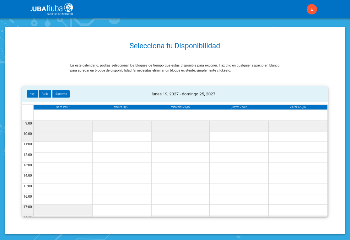Select the jueves 22/07 column header
Screen dimensions: 350x240
click(239, 107)
